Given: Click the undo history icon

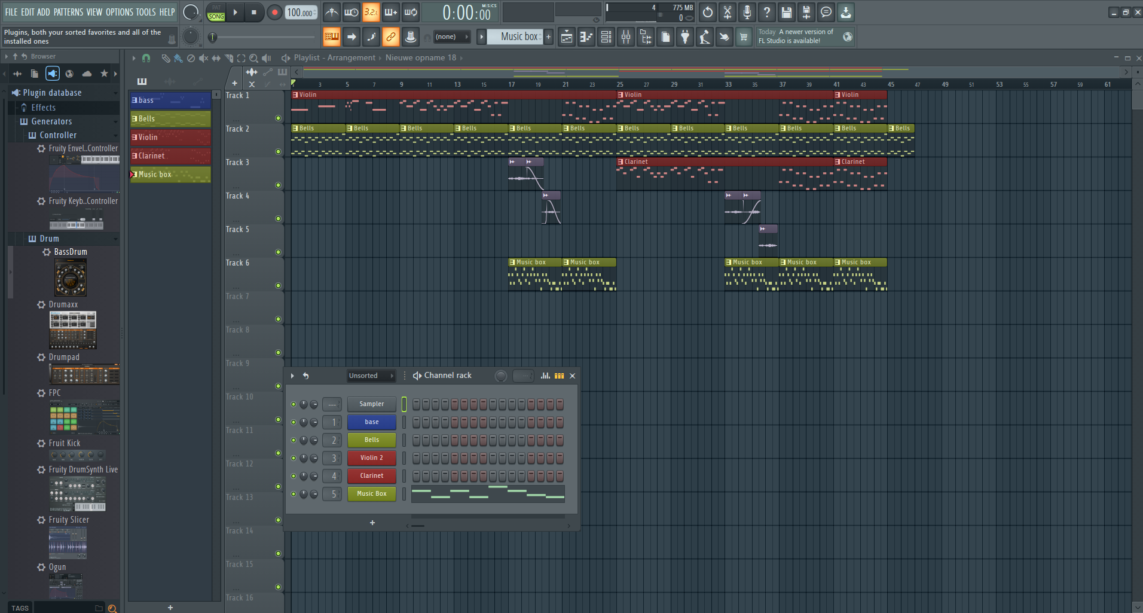Looking at the screenshot, I should point(708,12).
